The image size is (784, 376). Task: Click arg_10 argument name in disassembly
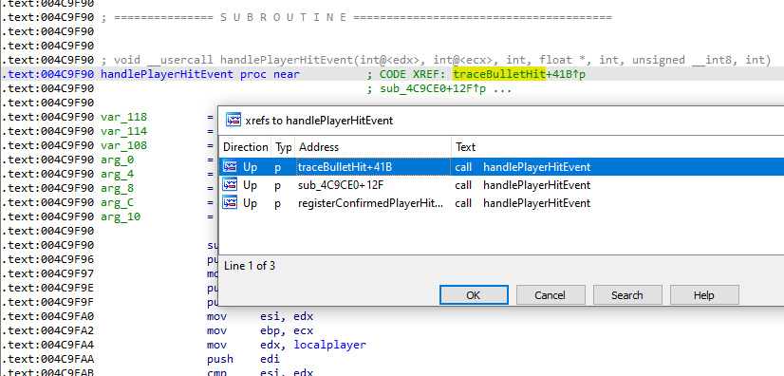click(x=121, y=217)
